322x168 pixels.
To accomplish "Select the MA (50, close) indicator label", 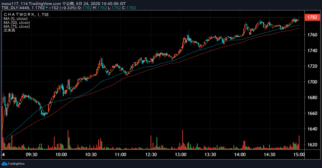I will click(17, 23).
